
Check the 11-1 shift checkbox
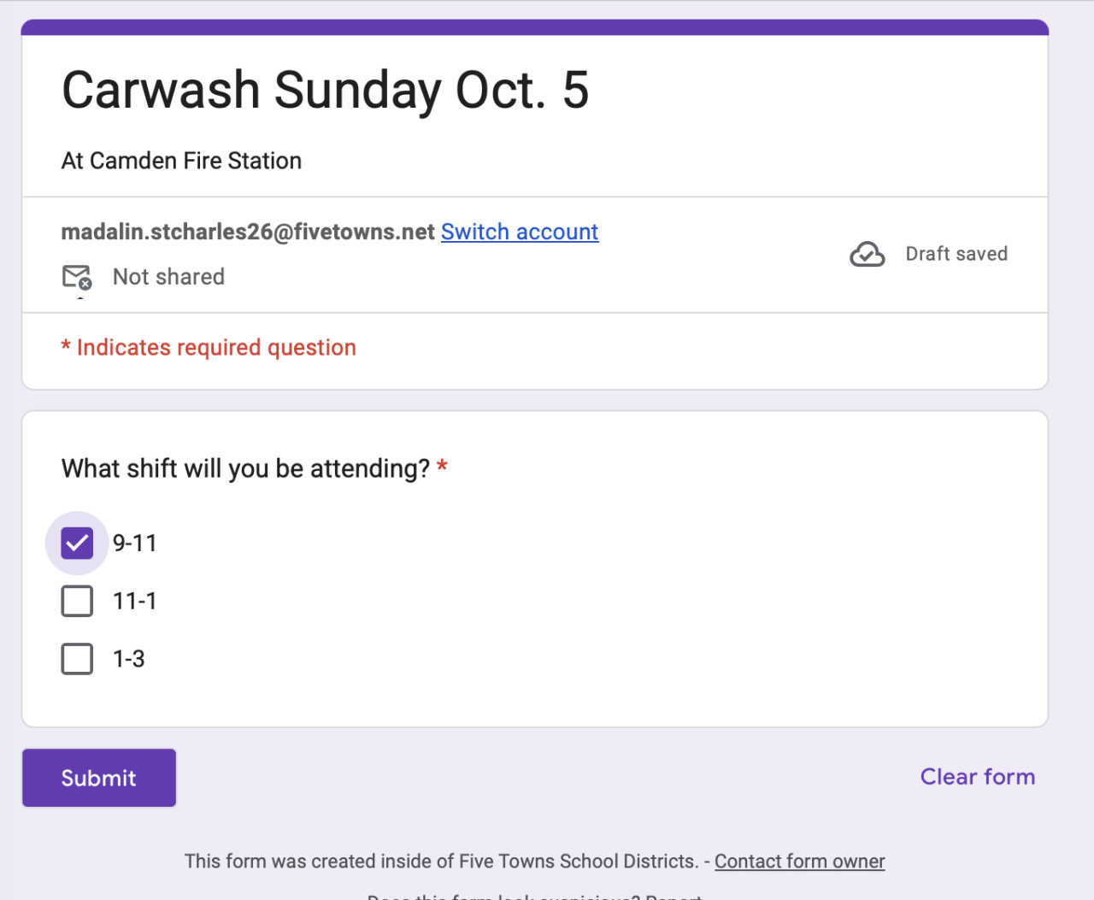[x=77, y=601]
